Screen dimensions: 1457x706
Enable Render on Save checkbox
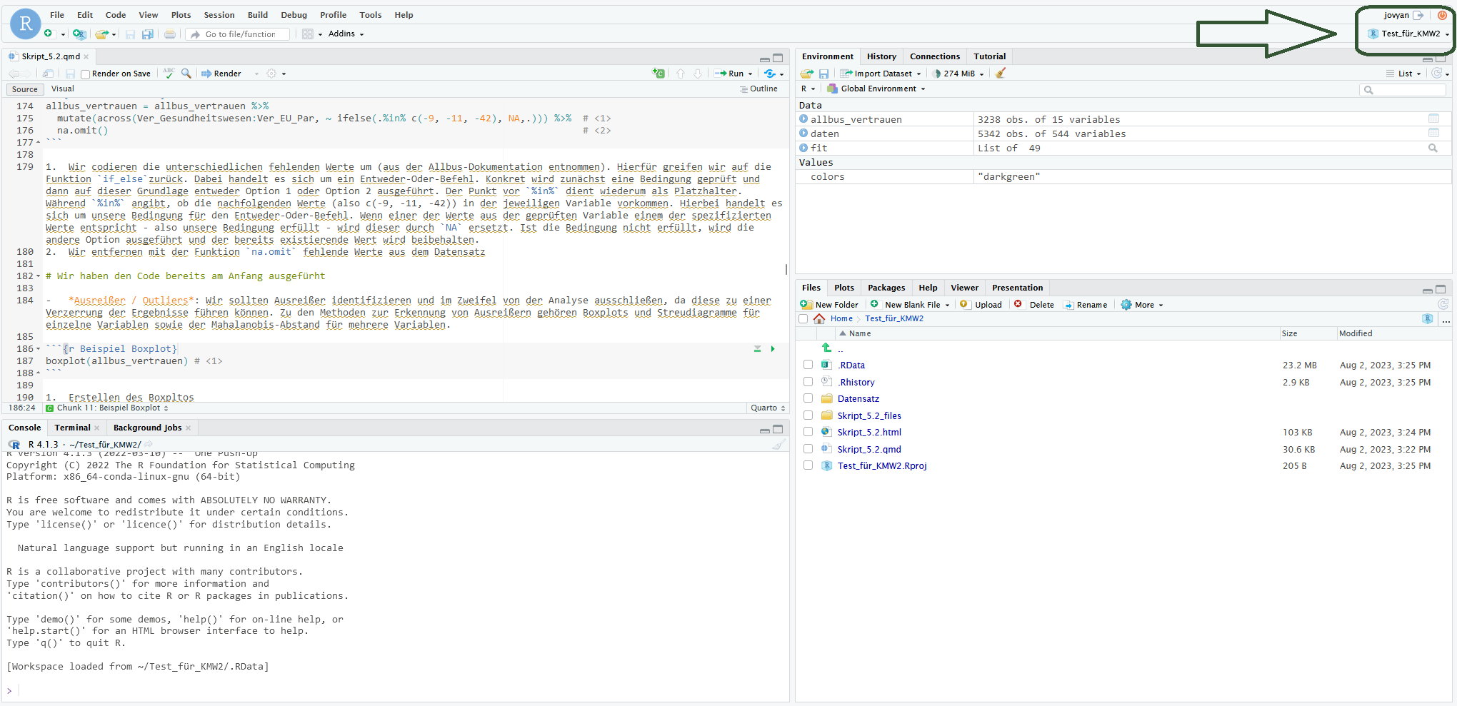click(x=85, y=74)
